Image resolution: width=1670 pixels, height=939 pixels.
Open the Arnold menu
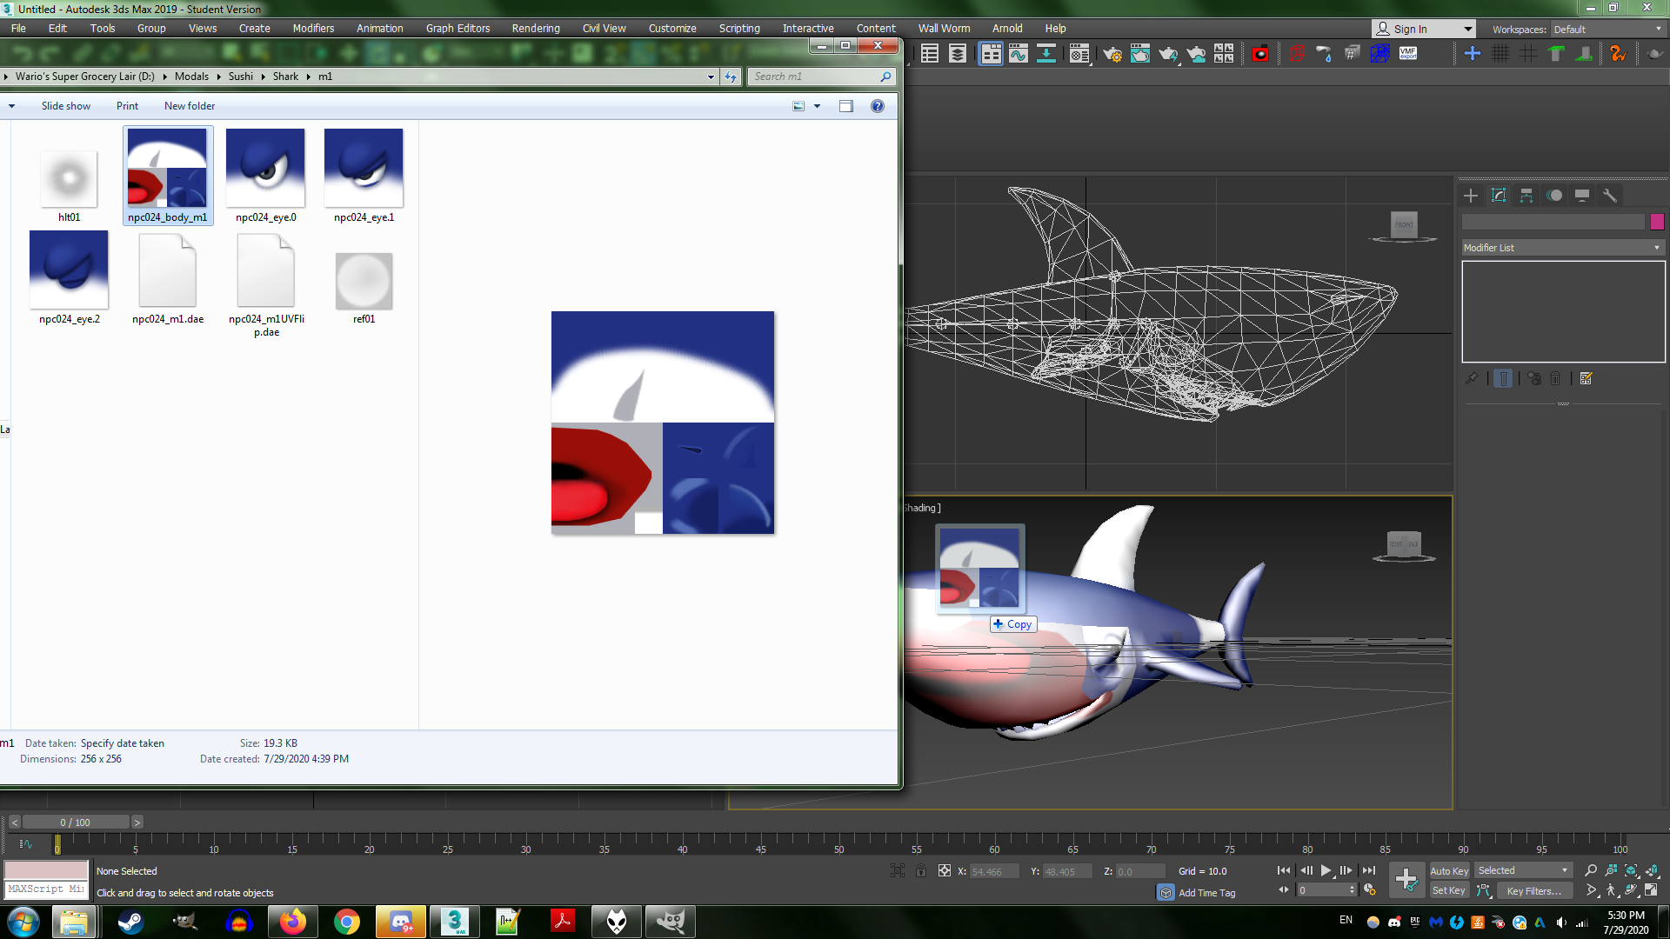click(x=1007, y=28)
